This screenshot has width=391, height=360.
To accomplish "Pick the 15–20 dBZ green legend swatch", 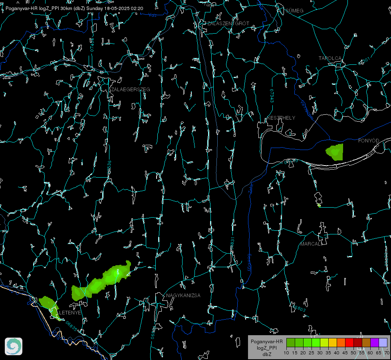I will [x=299, y=343].
